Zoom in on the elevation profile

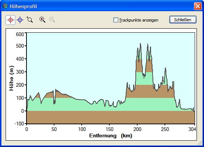click(43, 20)
